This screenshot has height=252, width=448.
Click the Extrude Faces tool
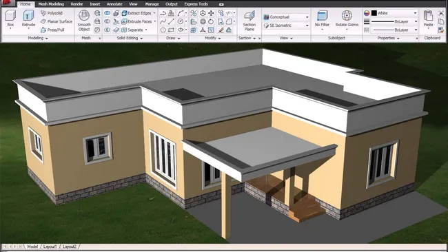point(136,21)
